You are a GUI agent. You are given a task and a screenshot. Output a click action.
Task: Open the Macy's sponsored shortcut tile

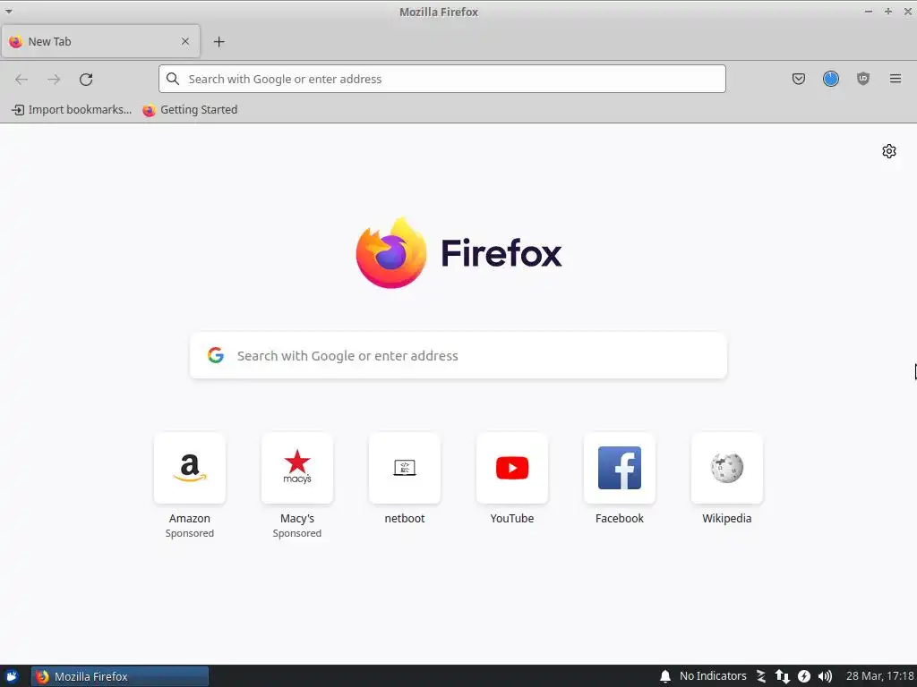(x=297, y=468)
